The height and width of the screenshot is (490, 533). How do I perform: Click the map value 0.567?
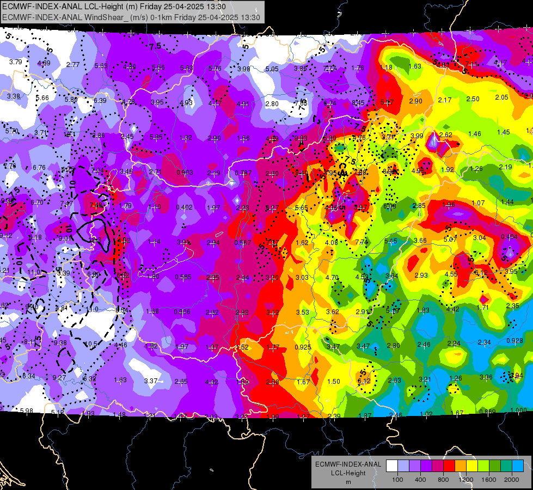[243, 242]
